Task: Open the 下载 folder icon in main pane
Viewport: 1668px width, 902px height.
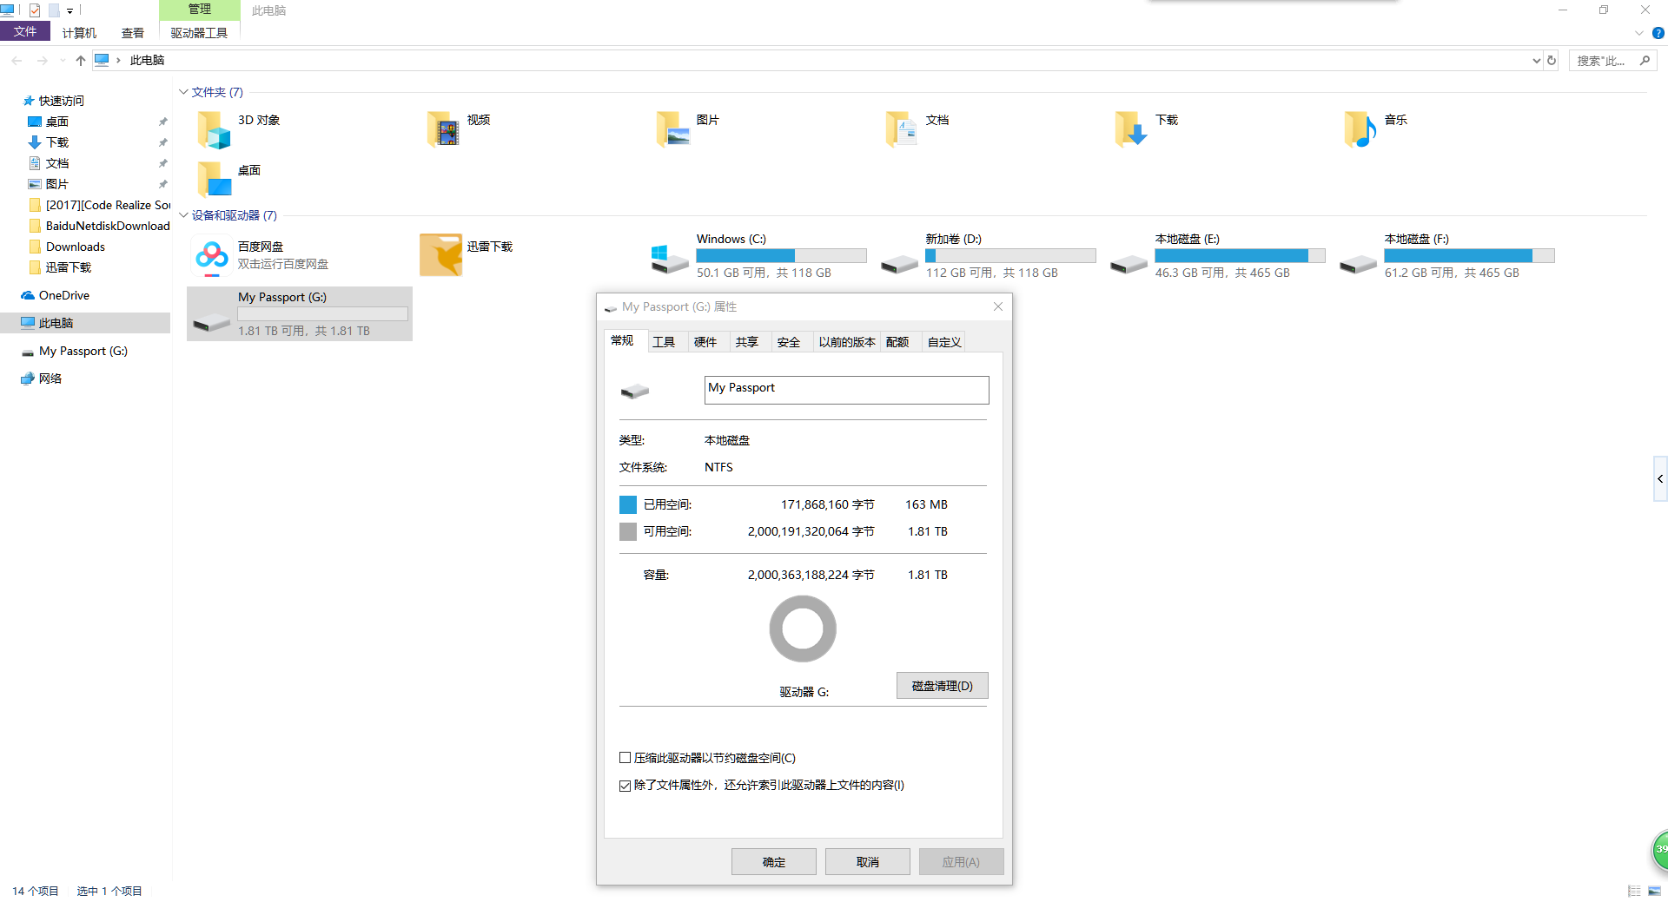Action: point(1131,129)
